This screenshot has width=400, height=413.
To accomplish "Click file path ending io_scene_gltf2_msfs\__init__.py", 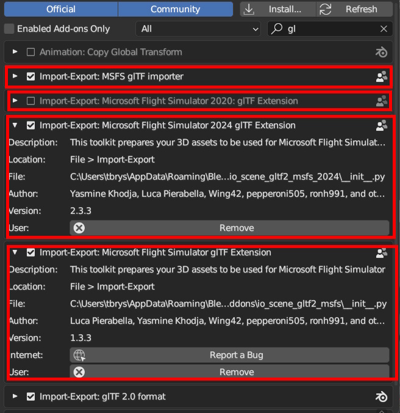I will tap(229, 304).
